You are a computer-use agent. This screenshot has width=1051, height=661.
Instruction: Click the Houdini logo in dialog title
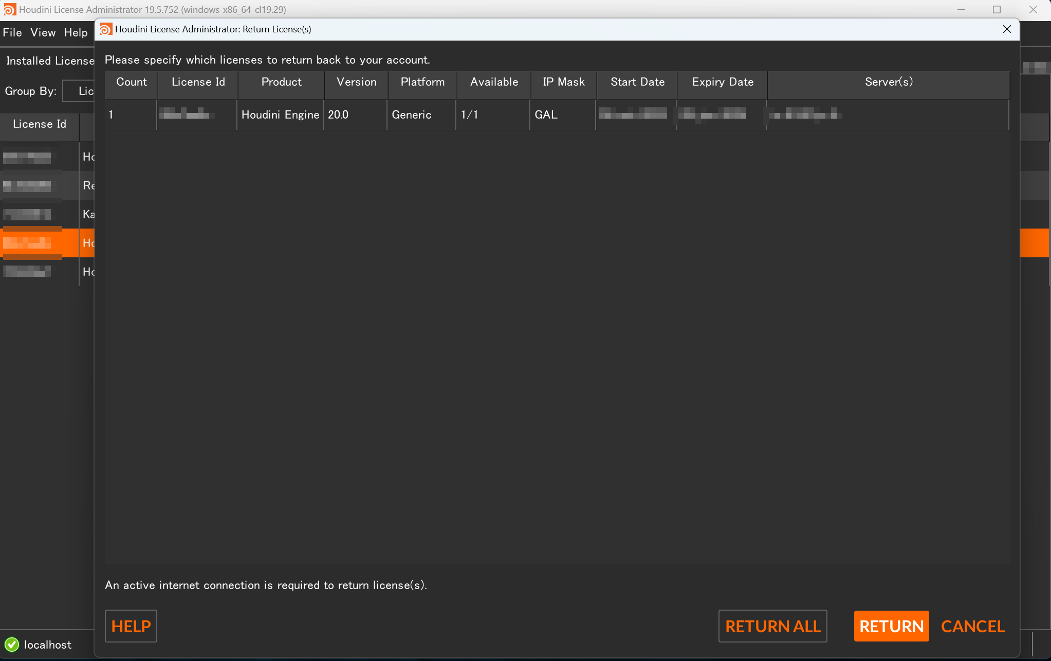106,29
